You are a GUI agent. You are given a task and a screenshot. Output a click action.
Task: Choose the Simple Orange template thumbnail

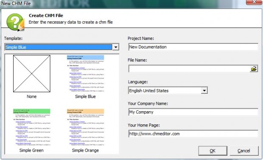(x=85, y=127)
